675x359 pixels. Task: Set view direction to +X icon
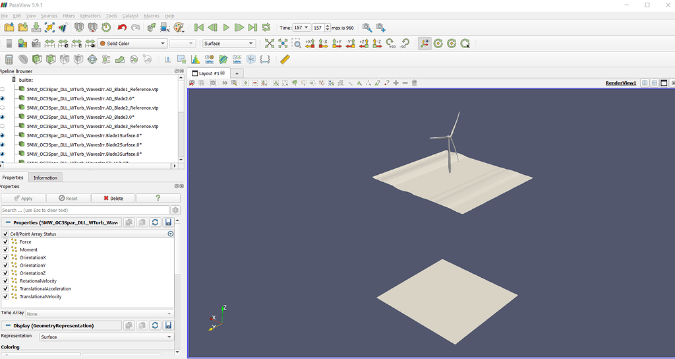310,44
